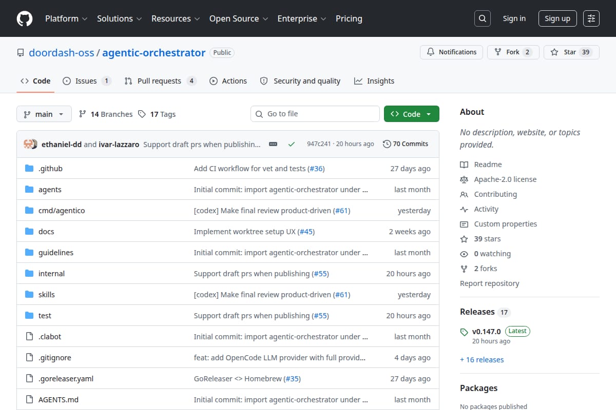Viewport: 616px width, 410px height.
Task: Click the repository icon before doordash-oss
Action: [x=21, y=53]
